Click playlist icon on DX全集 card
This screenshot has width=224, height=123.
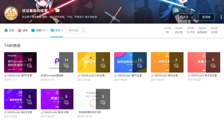pyautogui.click(x=30, y=102)
